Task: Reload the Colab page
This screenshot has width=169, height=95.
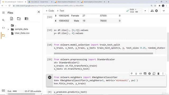Action: pos(10,6)
